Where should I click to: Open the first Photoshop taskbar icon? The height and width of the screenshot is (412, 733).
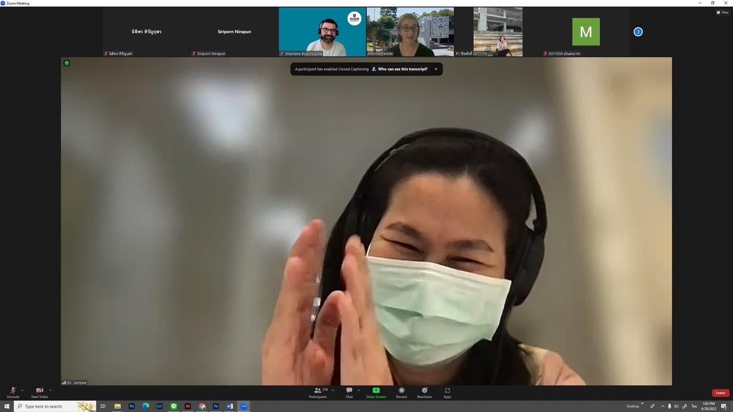[x=131, y=406]
